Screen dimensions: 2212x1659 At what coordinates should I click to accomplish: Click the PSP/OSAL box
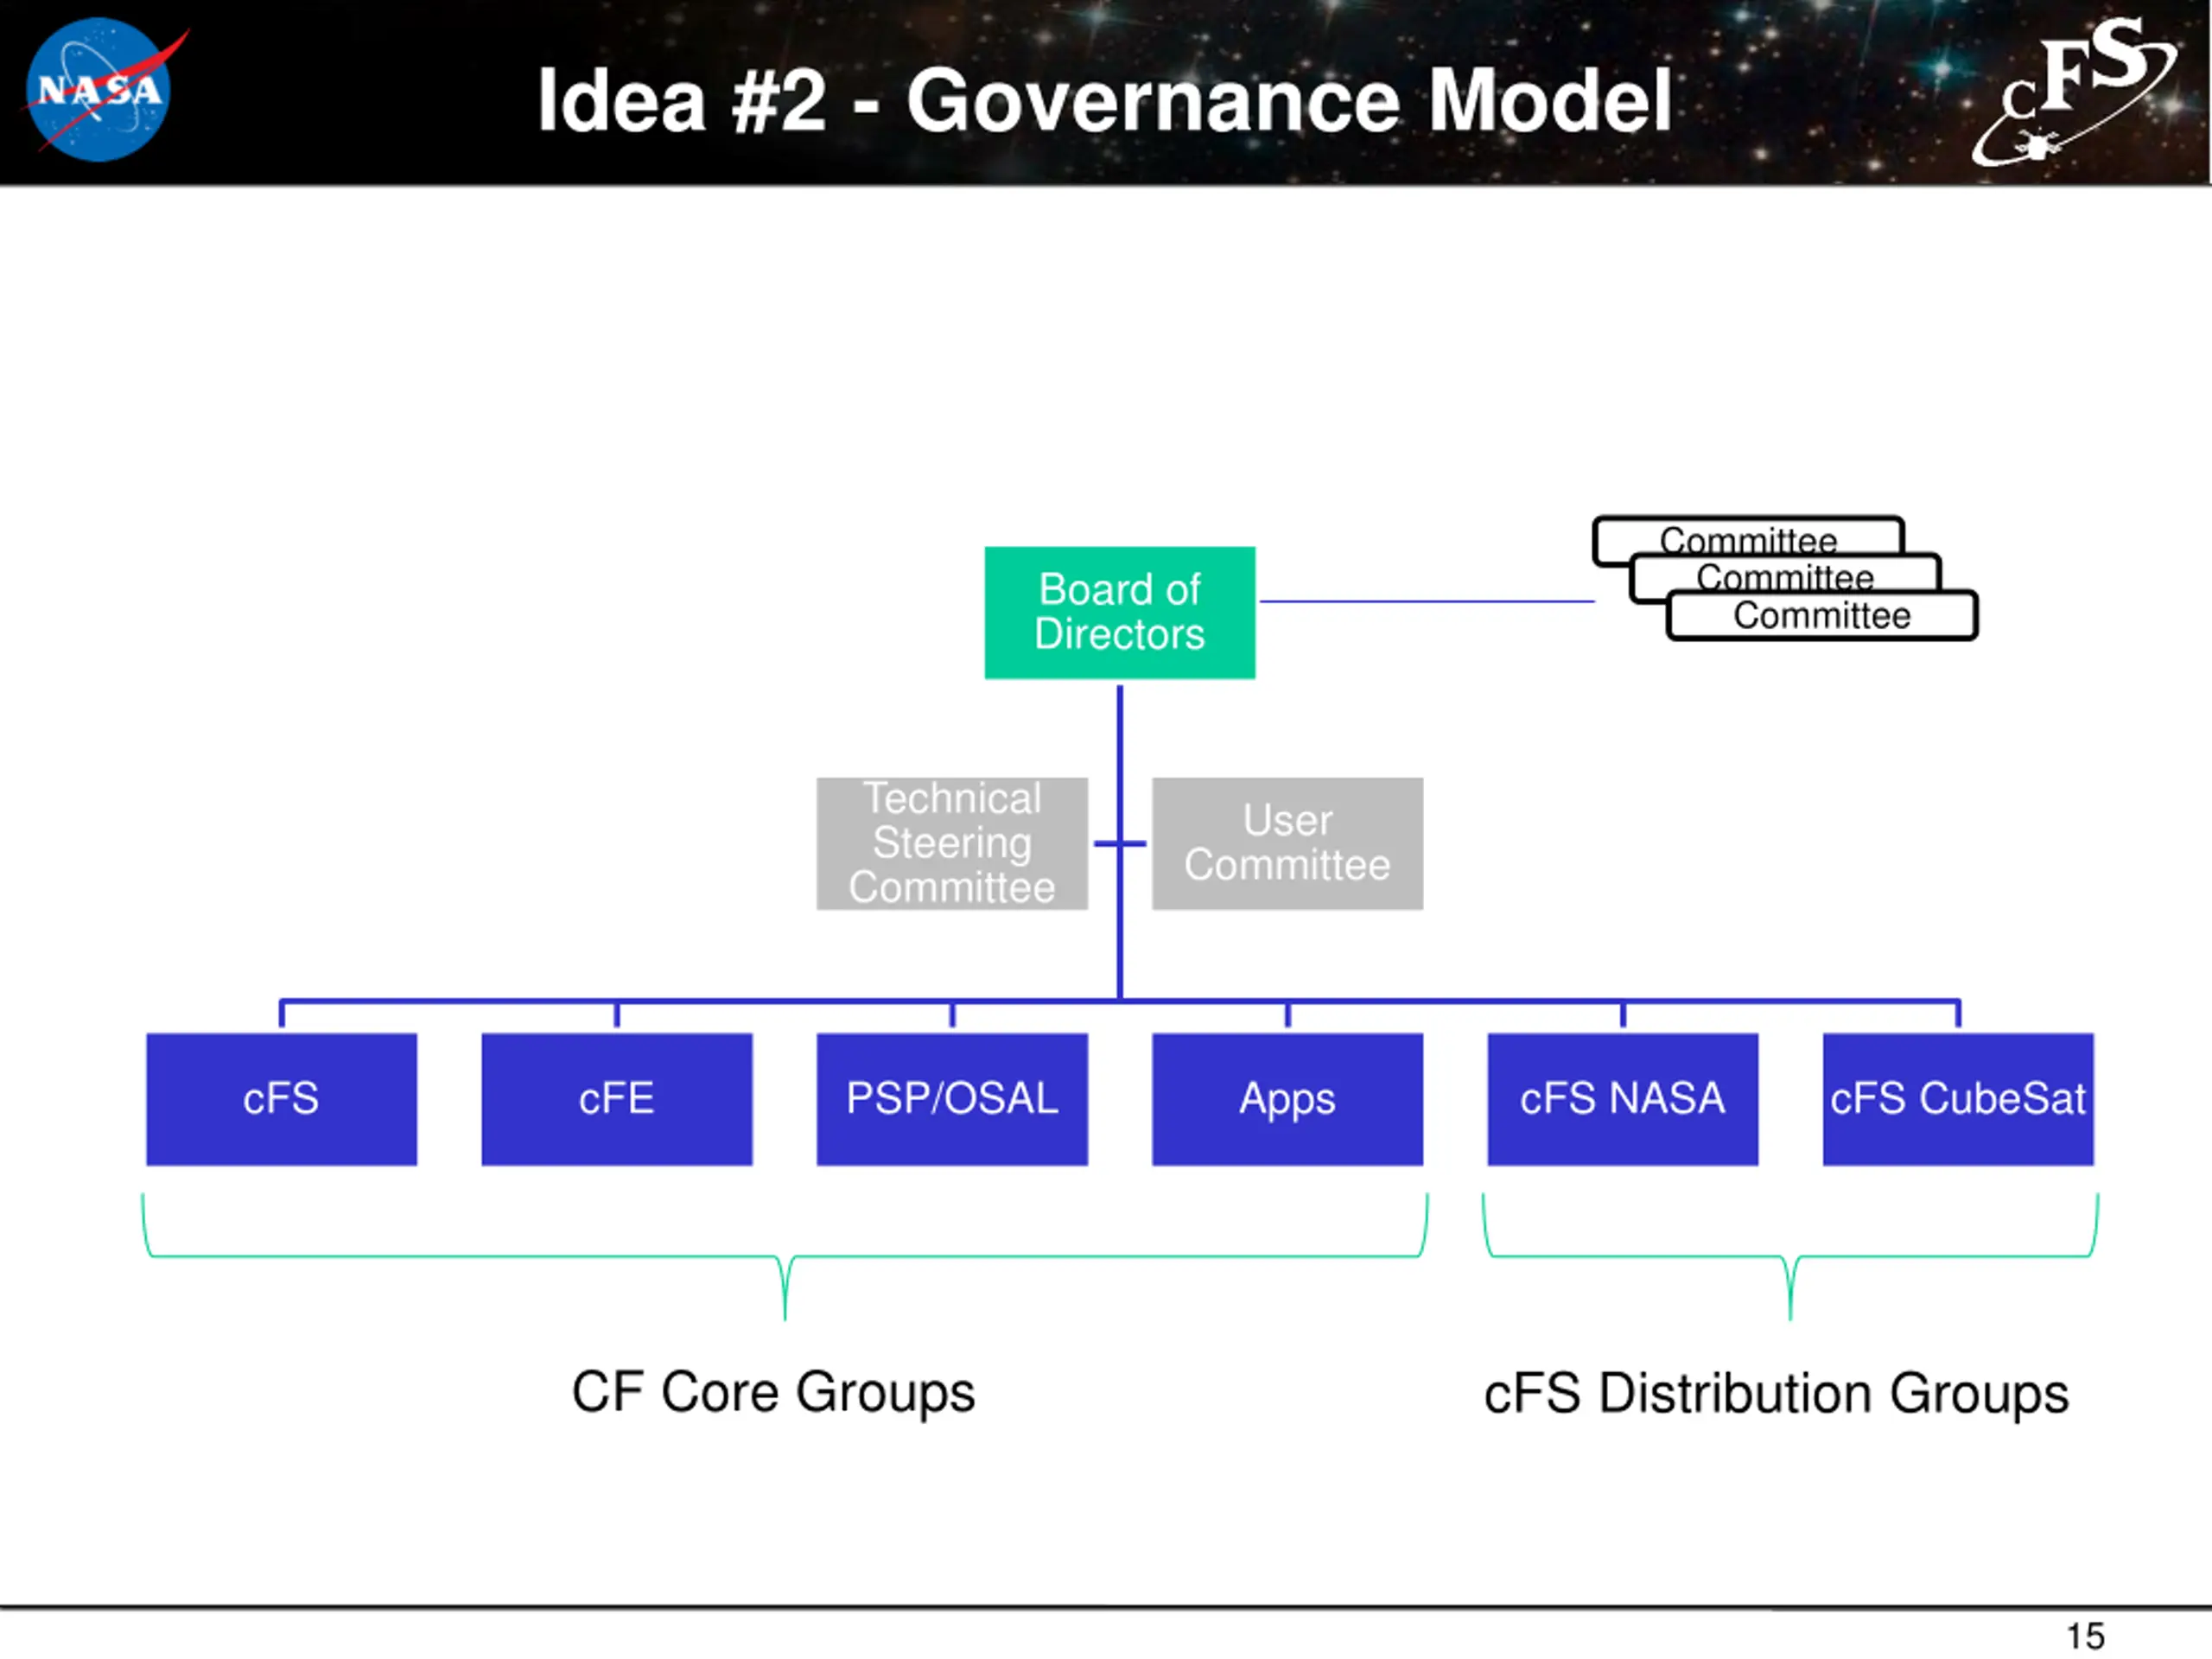tap(951, 1098)
